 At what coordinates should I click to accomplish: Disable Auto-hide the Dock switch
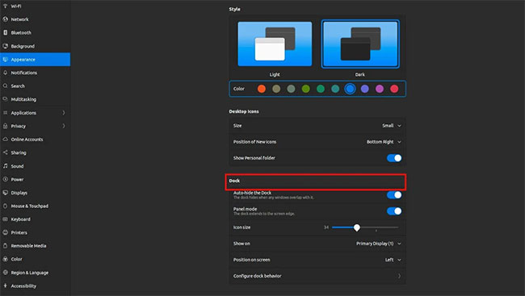[x=394, y=194]
